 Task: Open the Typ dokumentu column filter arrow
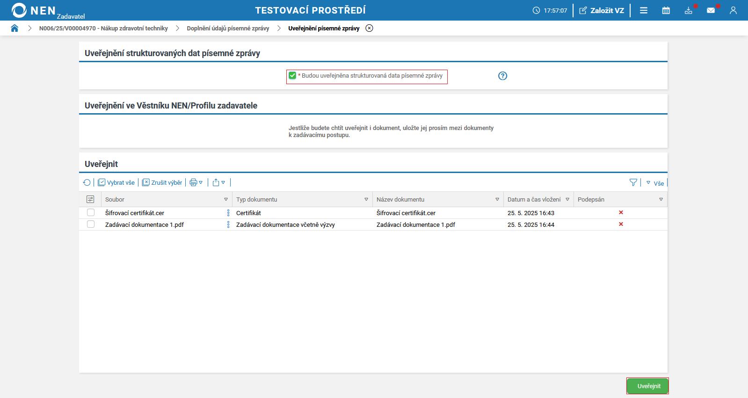(x=366, y=199)
